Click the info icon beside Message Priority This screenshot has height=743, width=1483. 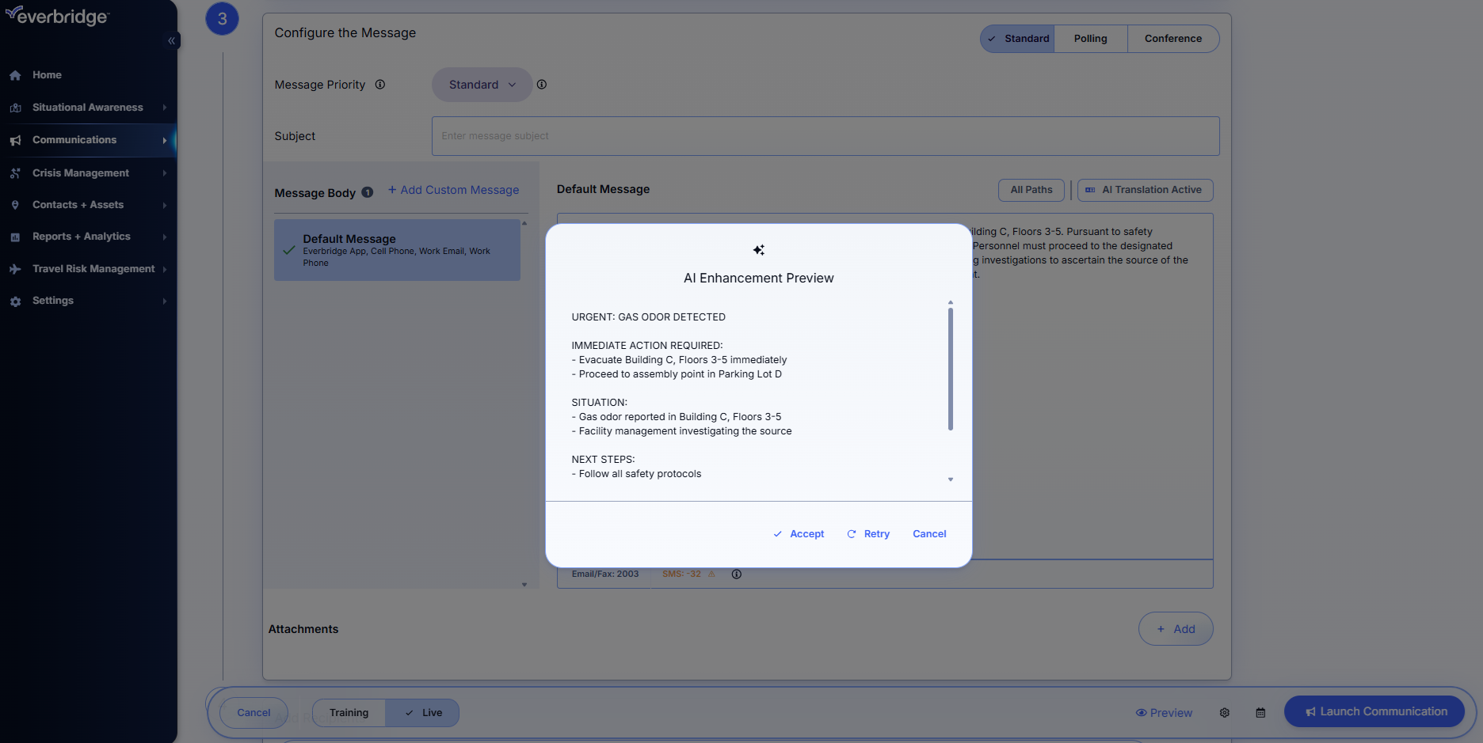click(380, 85)
